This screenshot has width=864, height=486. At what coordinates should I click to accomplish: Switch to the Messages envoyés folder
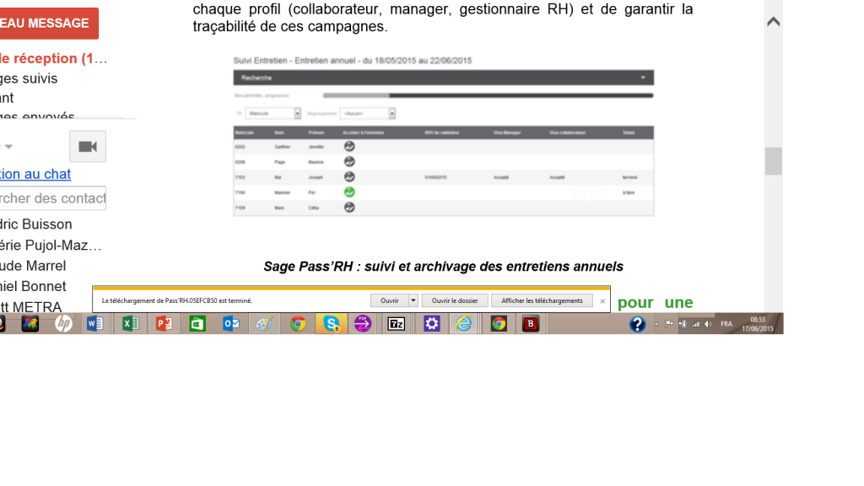(x=34, y=116)
